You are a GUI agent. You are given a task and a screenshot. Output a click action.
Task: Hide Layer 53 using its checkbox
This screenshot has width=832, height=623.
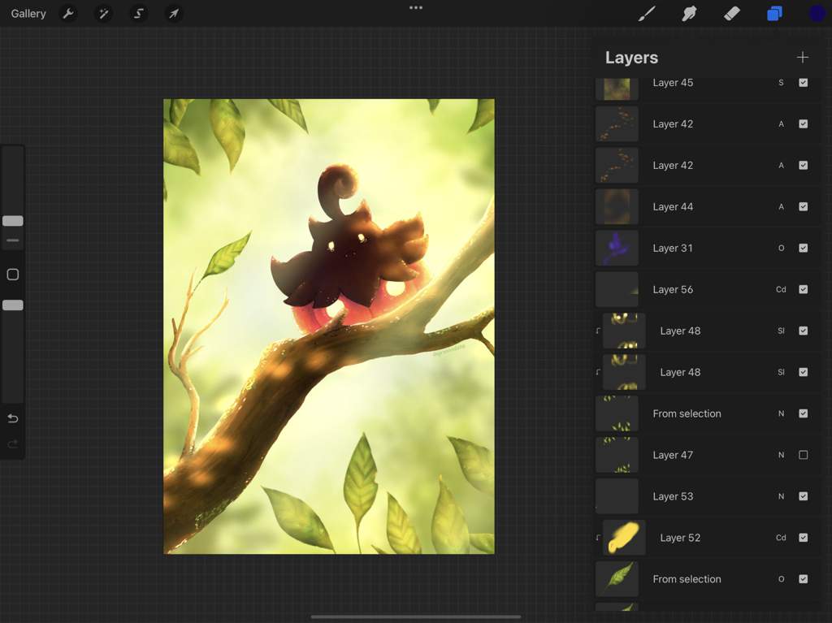804,496
